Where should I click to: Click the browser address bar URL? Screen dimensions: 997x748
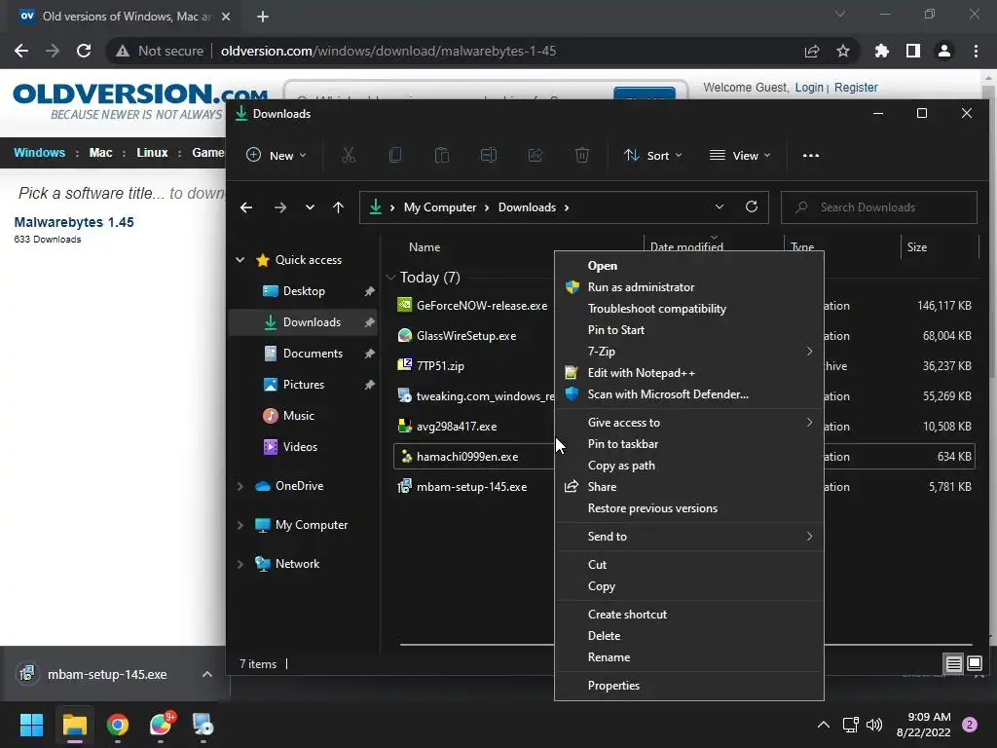pos(388,51)
